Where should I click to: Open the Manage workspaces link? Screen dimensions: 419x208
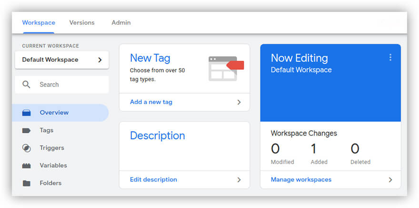click(x=301, y=180)
